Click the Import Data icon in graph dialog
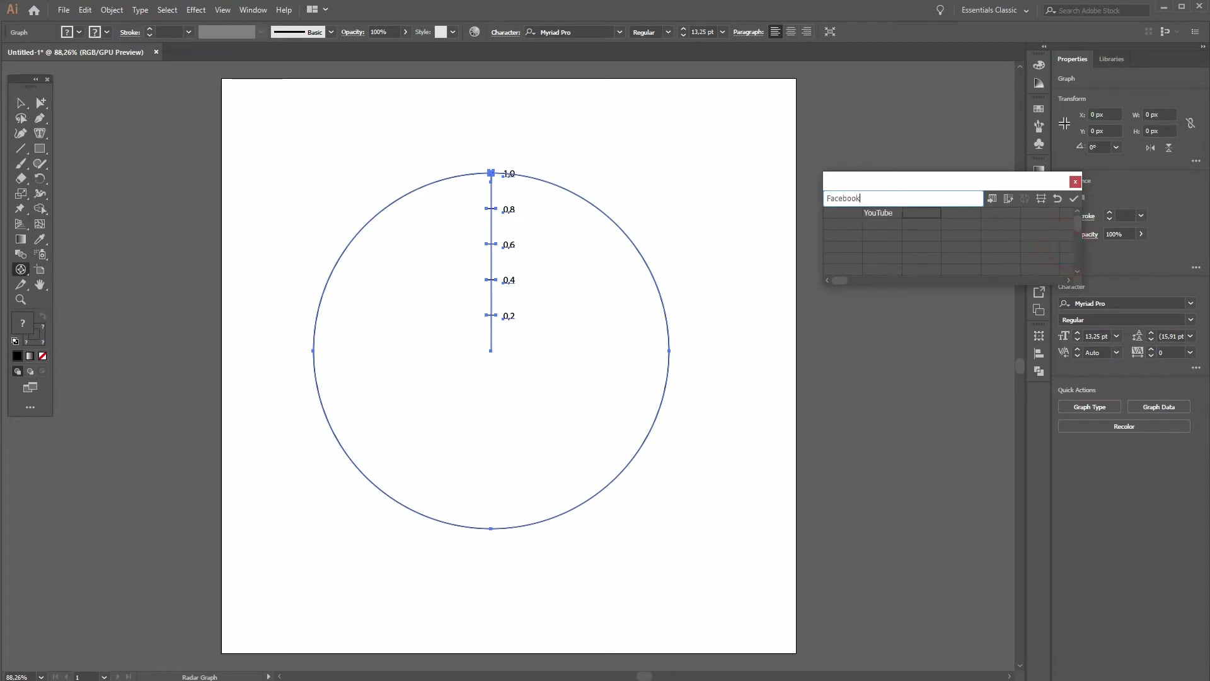Image resolution: width=1210 pixels, height=681 pixels. coord(992,198)
